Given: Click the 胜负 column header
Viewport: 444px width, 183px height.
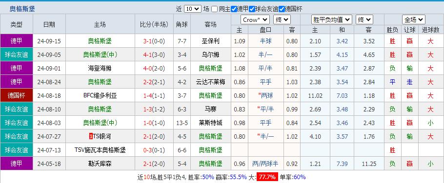Looking at the screenshot, I should point(392,30).
